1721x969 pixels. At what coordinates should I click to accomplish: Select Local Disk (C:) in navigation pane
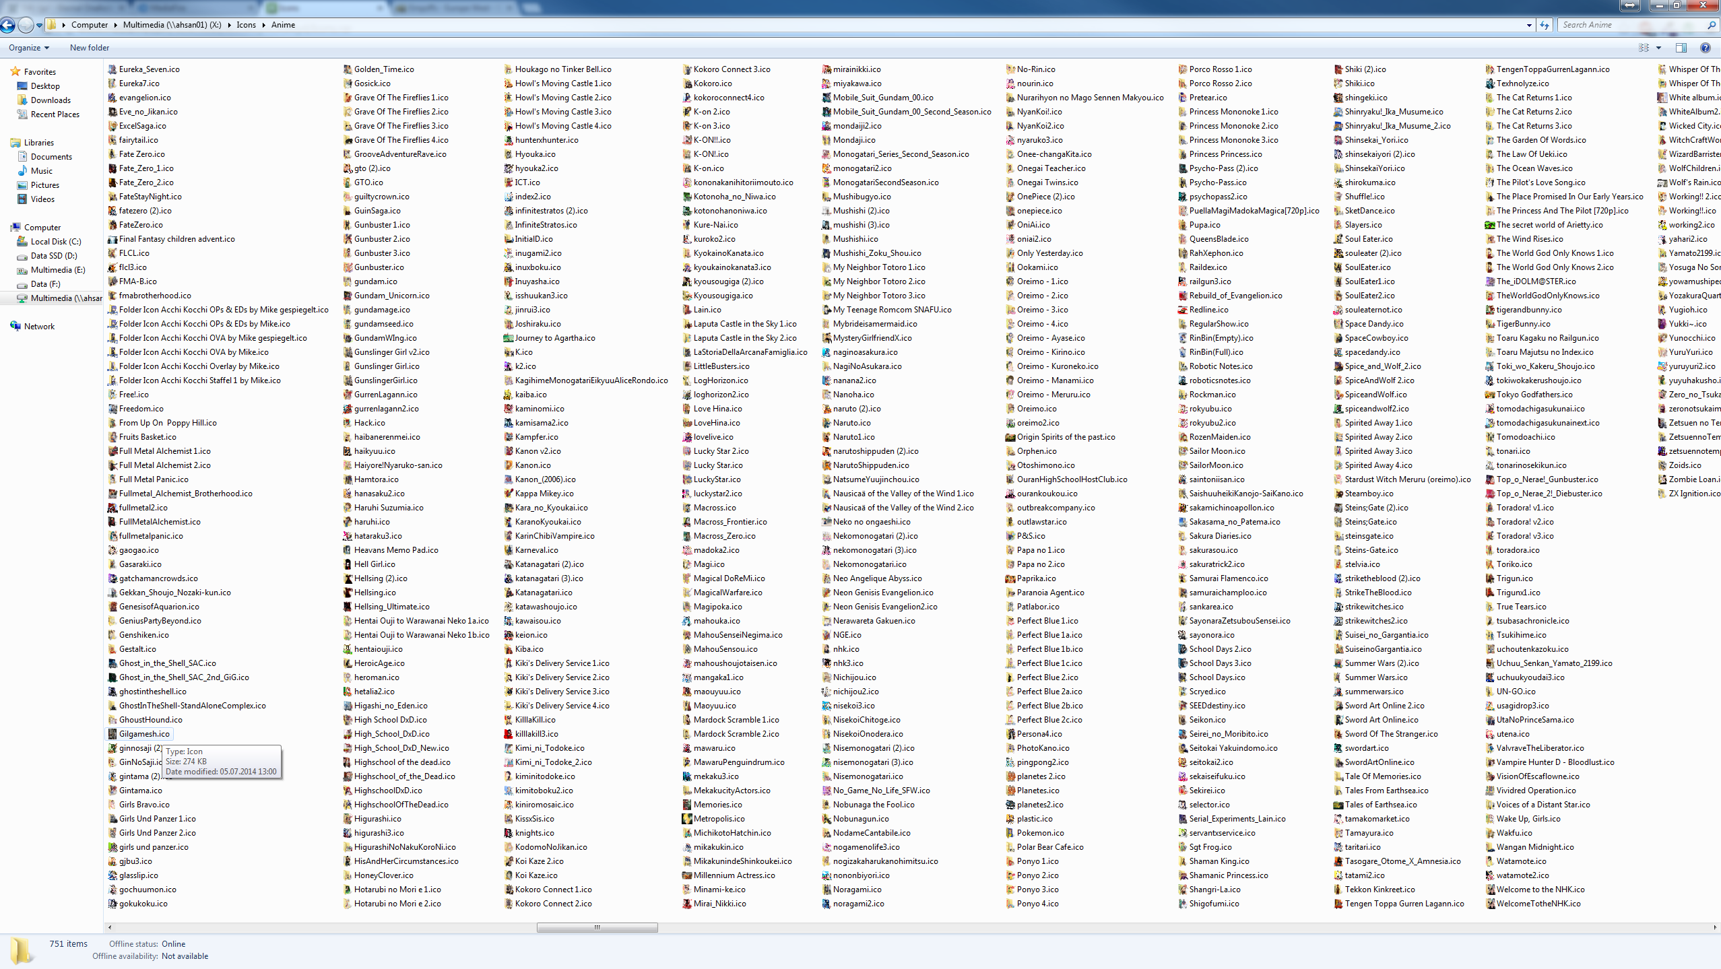[56, 242]
